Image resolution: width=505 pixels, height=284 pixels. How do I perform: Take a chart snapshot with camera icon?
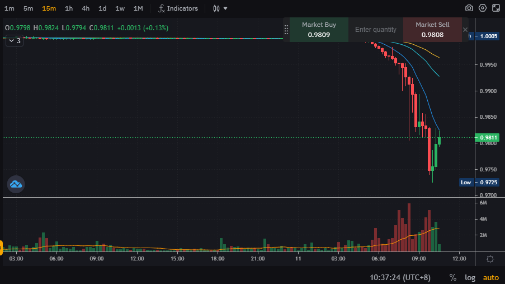(x=469, y=8)
